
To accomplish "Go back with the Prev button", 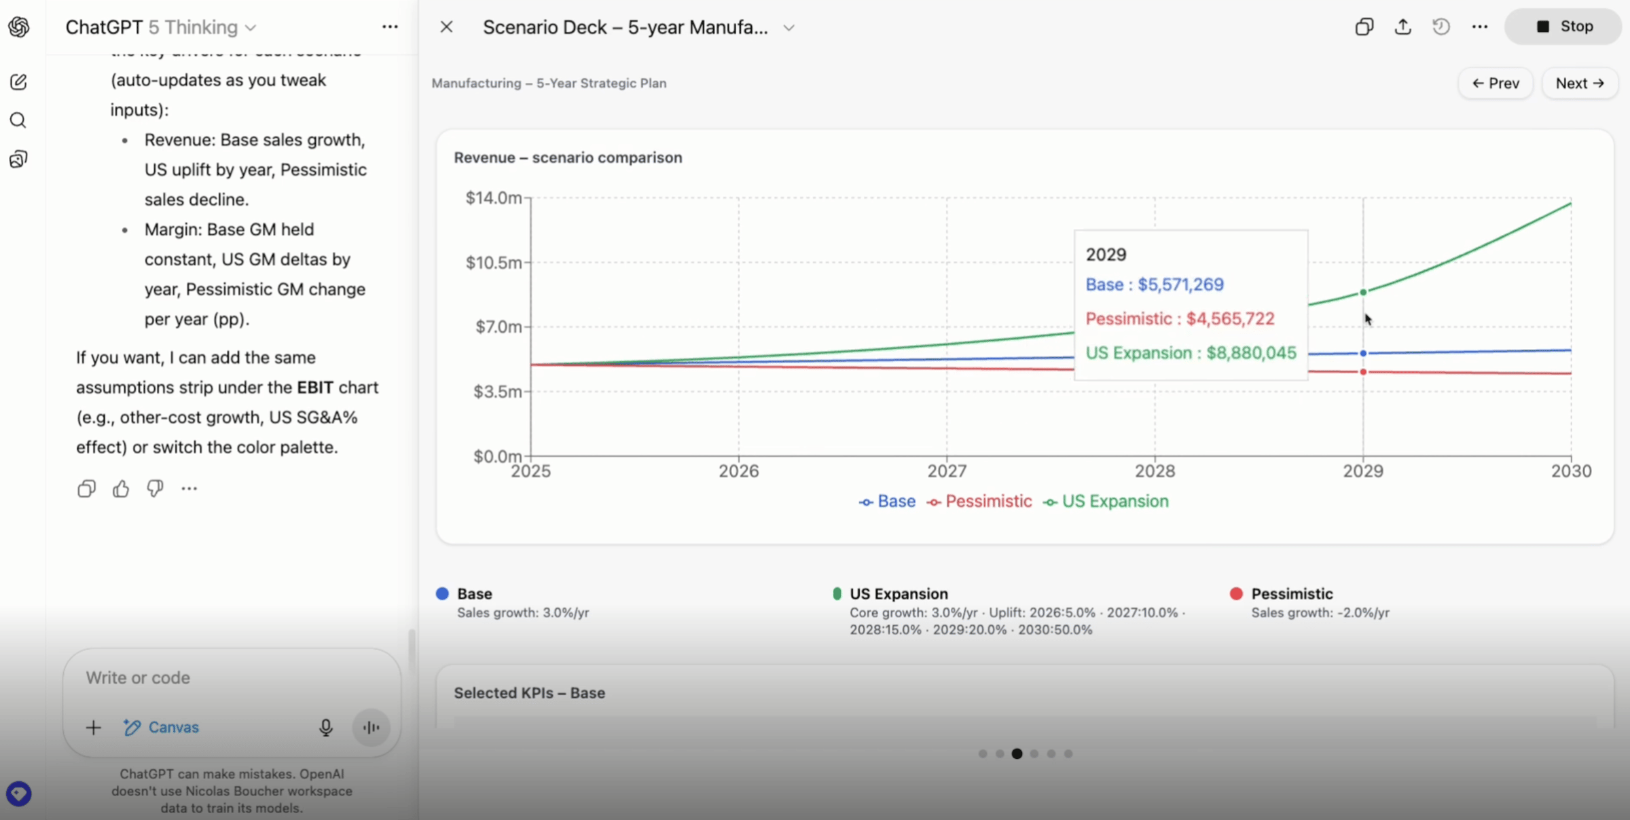I will 1496,83.
